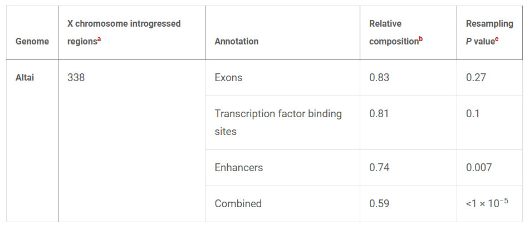Click Transcription factor binding sites cell
The image size is (529, 225).
click(278, 123)
